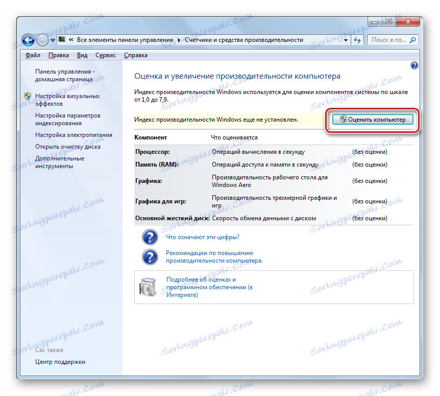This screenshot has height=396, width=440.
Task: Click the 'Основной жесткий диск:' row label
Action: [x=173, y=218]
